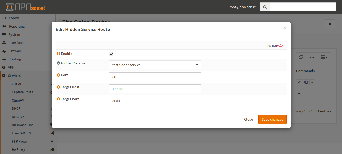342x154 pixels.
Task: Click the info icon beside Hidden Service
Action: click(58, 63)
